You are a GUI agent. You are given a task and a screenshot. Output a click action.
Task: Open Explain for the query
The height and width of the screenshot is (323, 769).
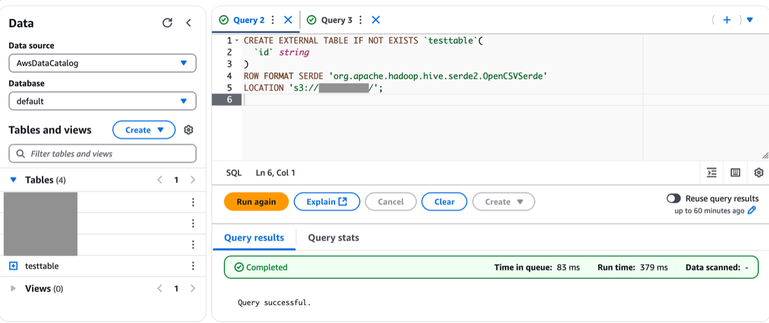[x=326, y=202]
